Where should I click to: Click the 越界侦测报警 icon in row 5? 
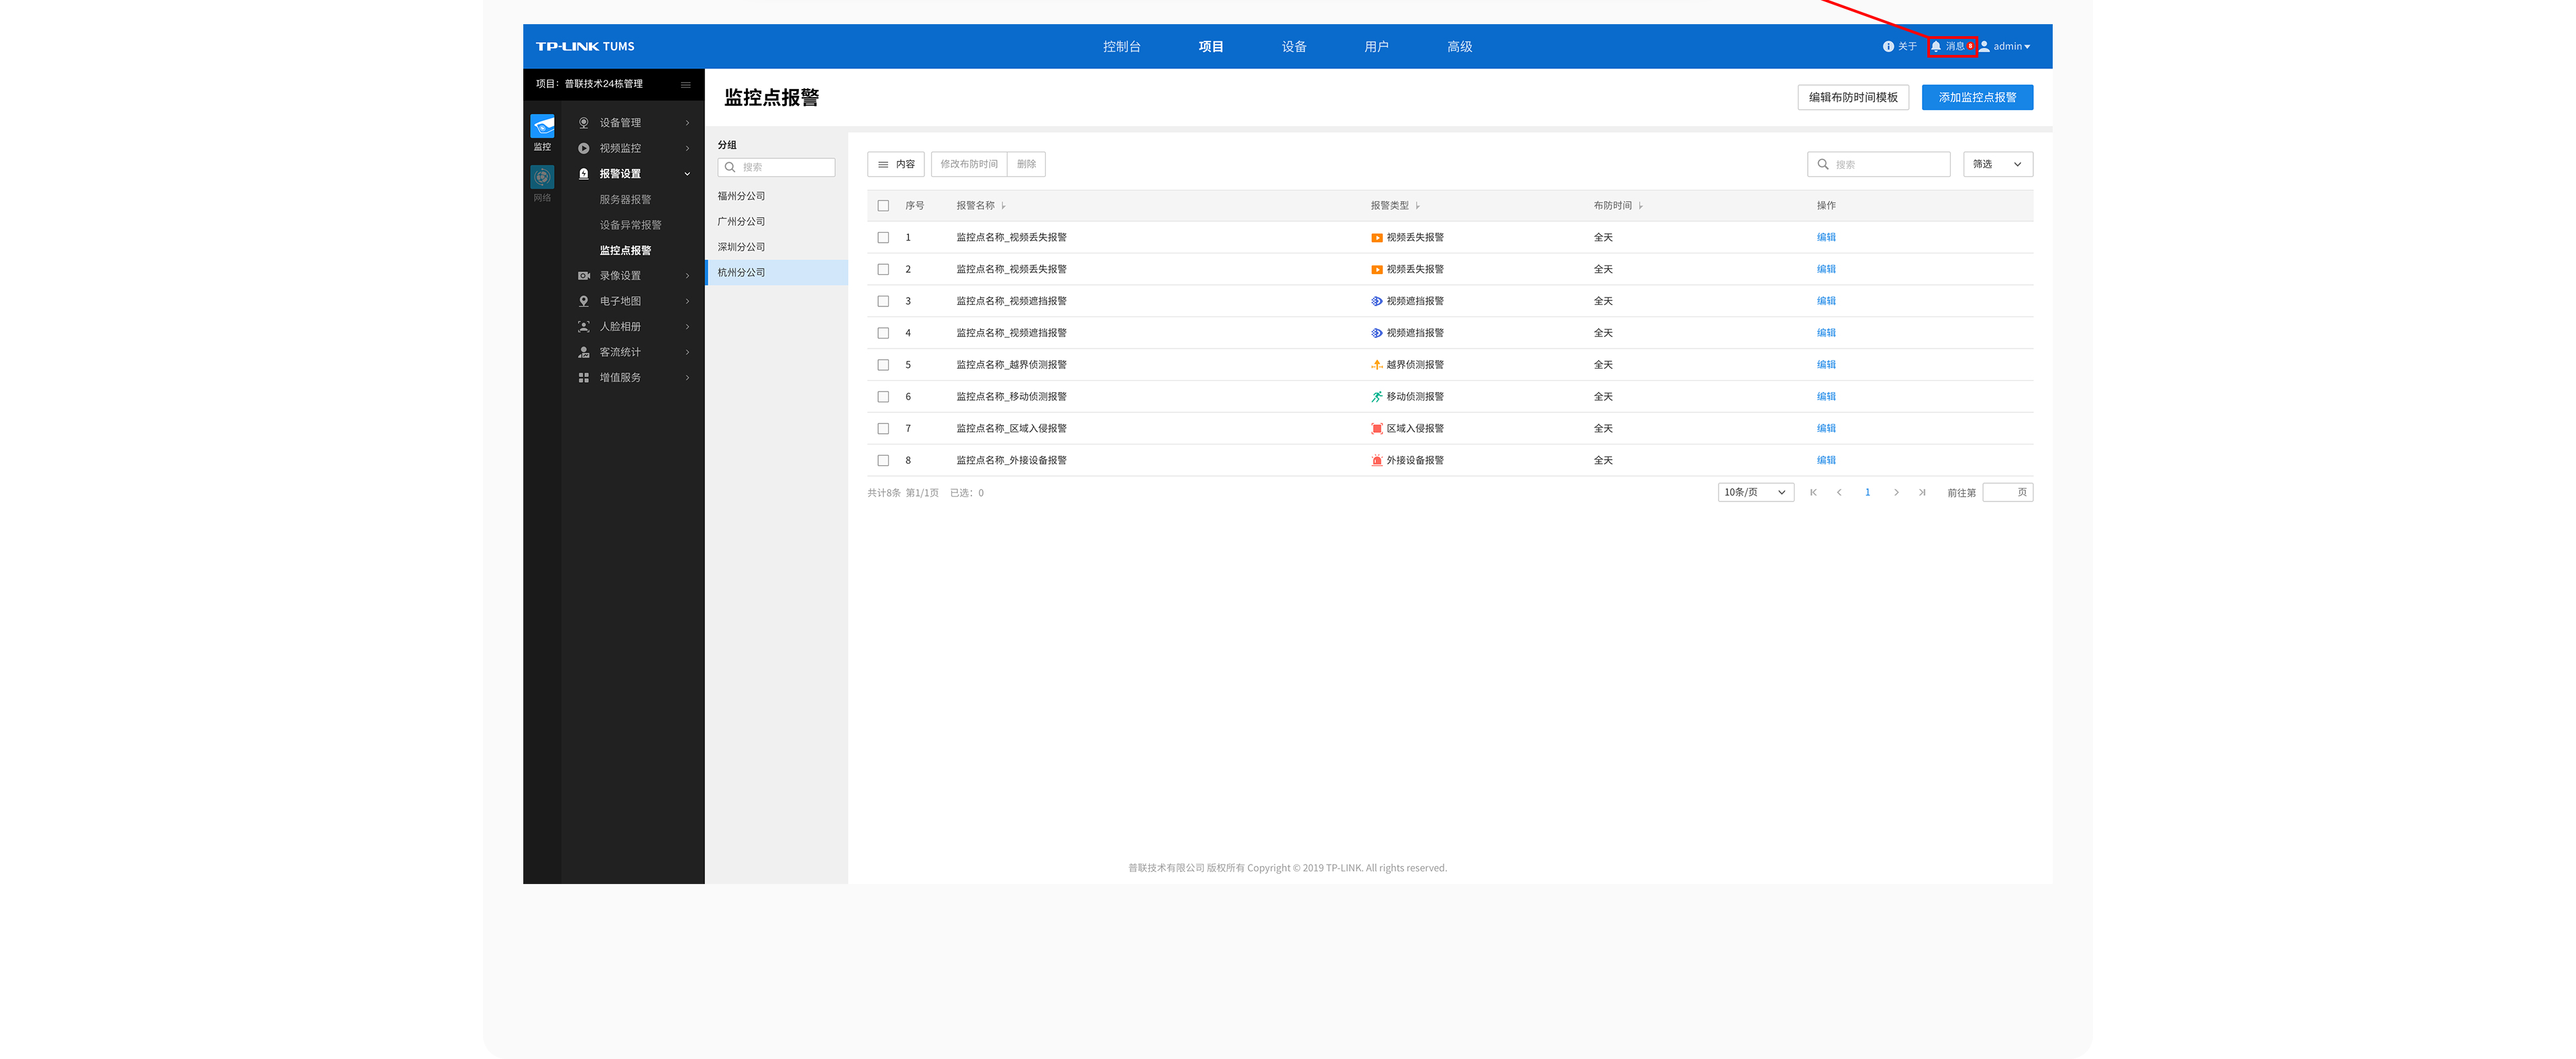pyautogui.click(x=1377, y=365)
